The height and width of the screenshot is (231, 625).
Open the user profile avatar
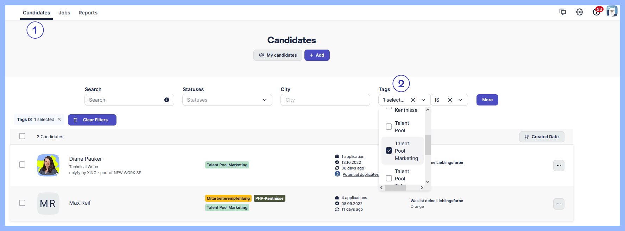tap(612, 11)
